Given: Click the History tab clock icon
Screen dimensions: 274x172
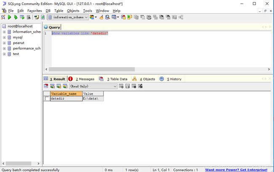Looking at the screenshot, I should pos(161,79).
